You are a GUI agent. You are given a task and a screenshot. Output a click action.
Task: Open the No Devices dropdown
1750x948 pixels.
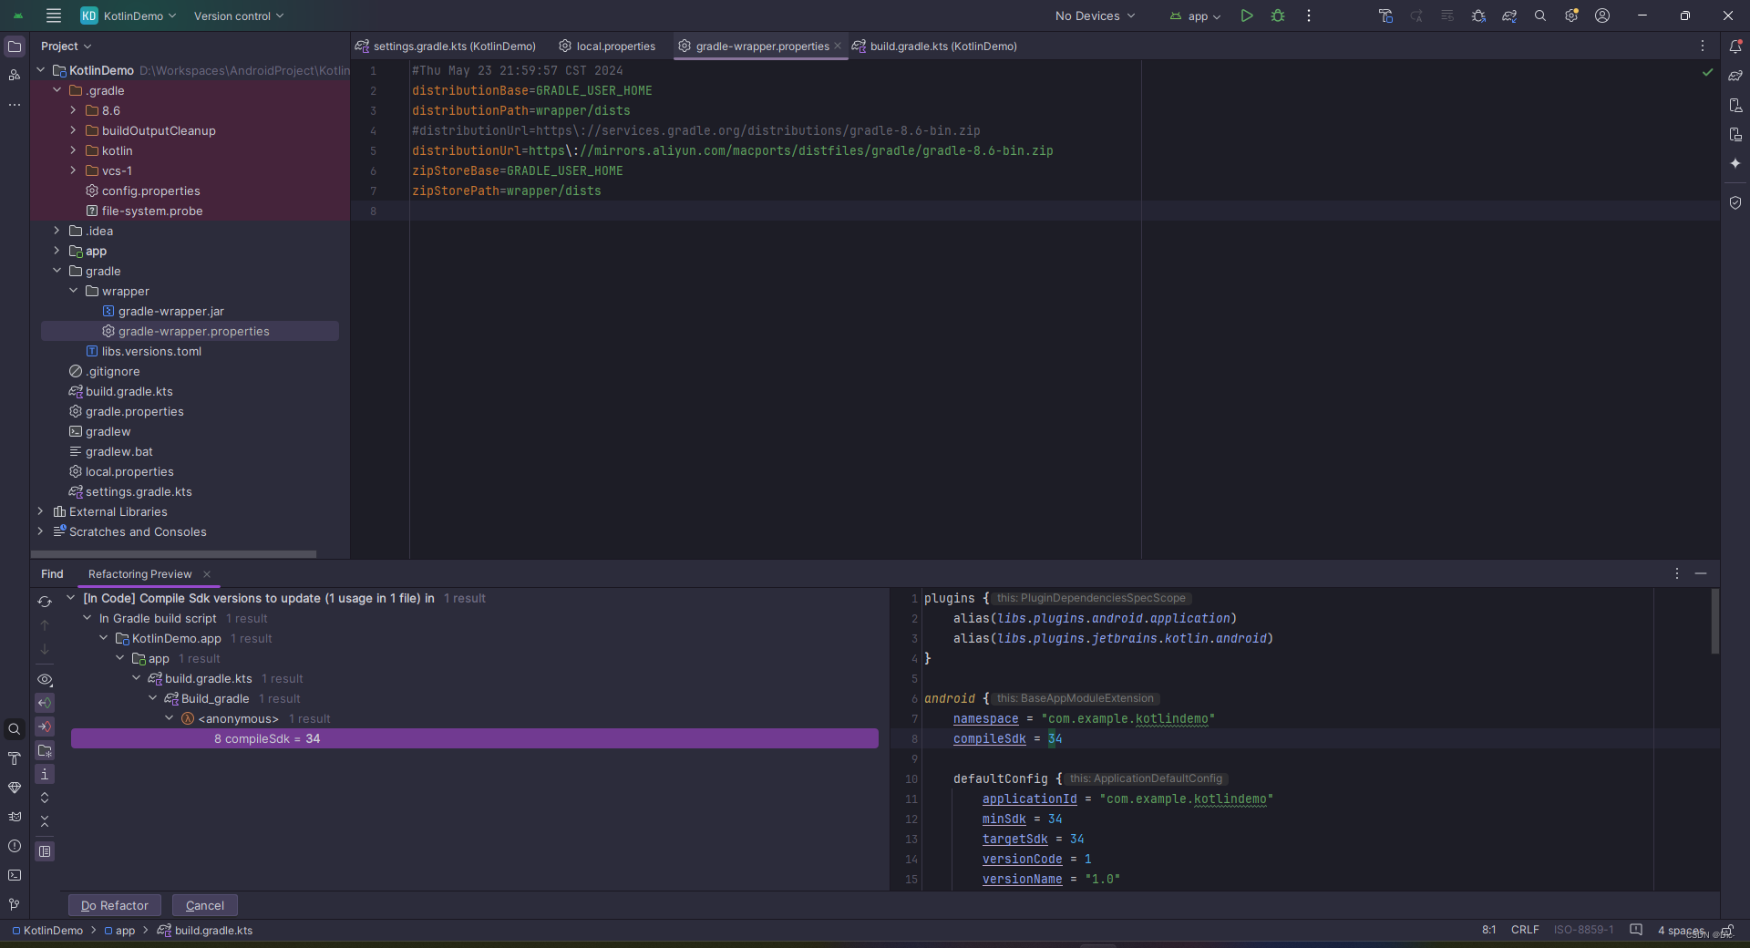[x=1092, y=15]
